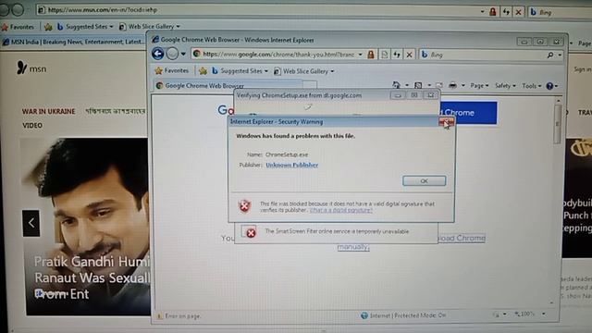Open the WAR IN UKRAINE section on MSN
This screenshot has height=333, width=592.
coord(48,111)
